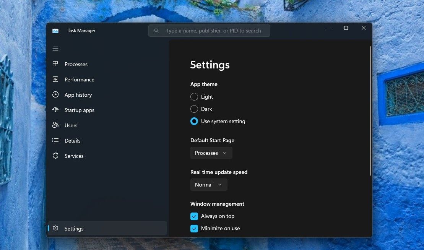Open the Default Start Page dropdown
This screenshot has height=250, width=424.
point(211,153)
